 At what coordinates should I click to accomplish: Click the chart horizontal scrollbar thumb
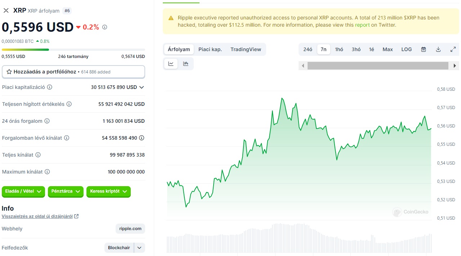coord(378,66)
